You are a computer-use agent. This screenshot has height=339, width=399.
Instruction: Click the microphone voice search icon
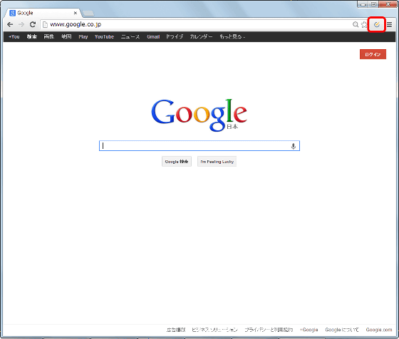293,146
